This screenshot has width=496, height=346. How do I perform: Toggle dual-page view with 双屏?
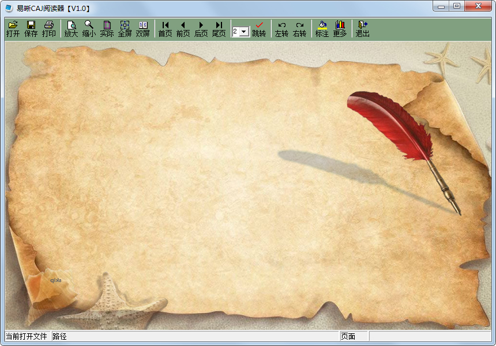pyautogui.click(x=142, y=29)
